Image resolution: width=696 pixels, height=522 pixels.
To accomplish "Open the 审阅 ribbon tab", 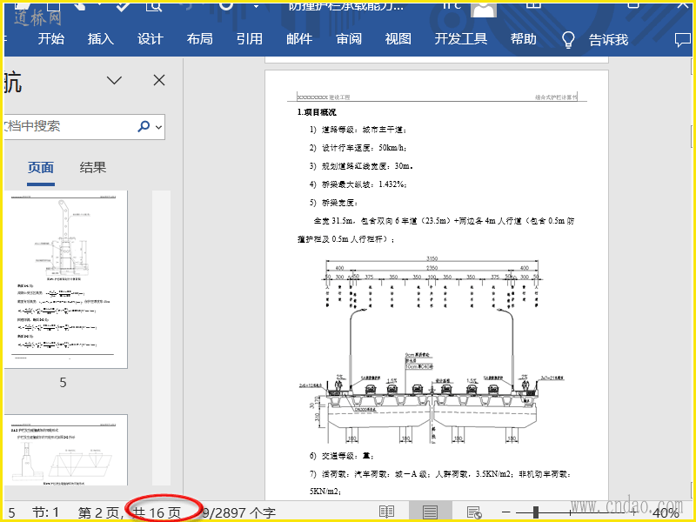I will (x=349, y=39).
